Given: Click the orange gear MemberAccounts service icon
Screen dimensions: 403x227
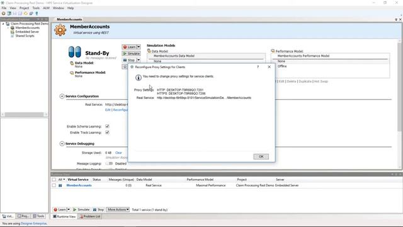Looking at the screenshot, I should [x=60, y=30].
